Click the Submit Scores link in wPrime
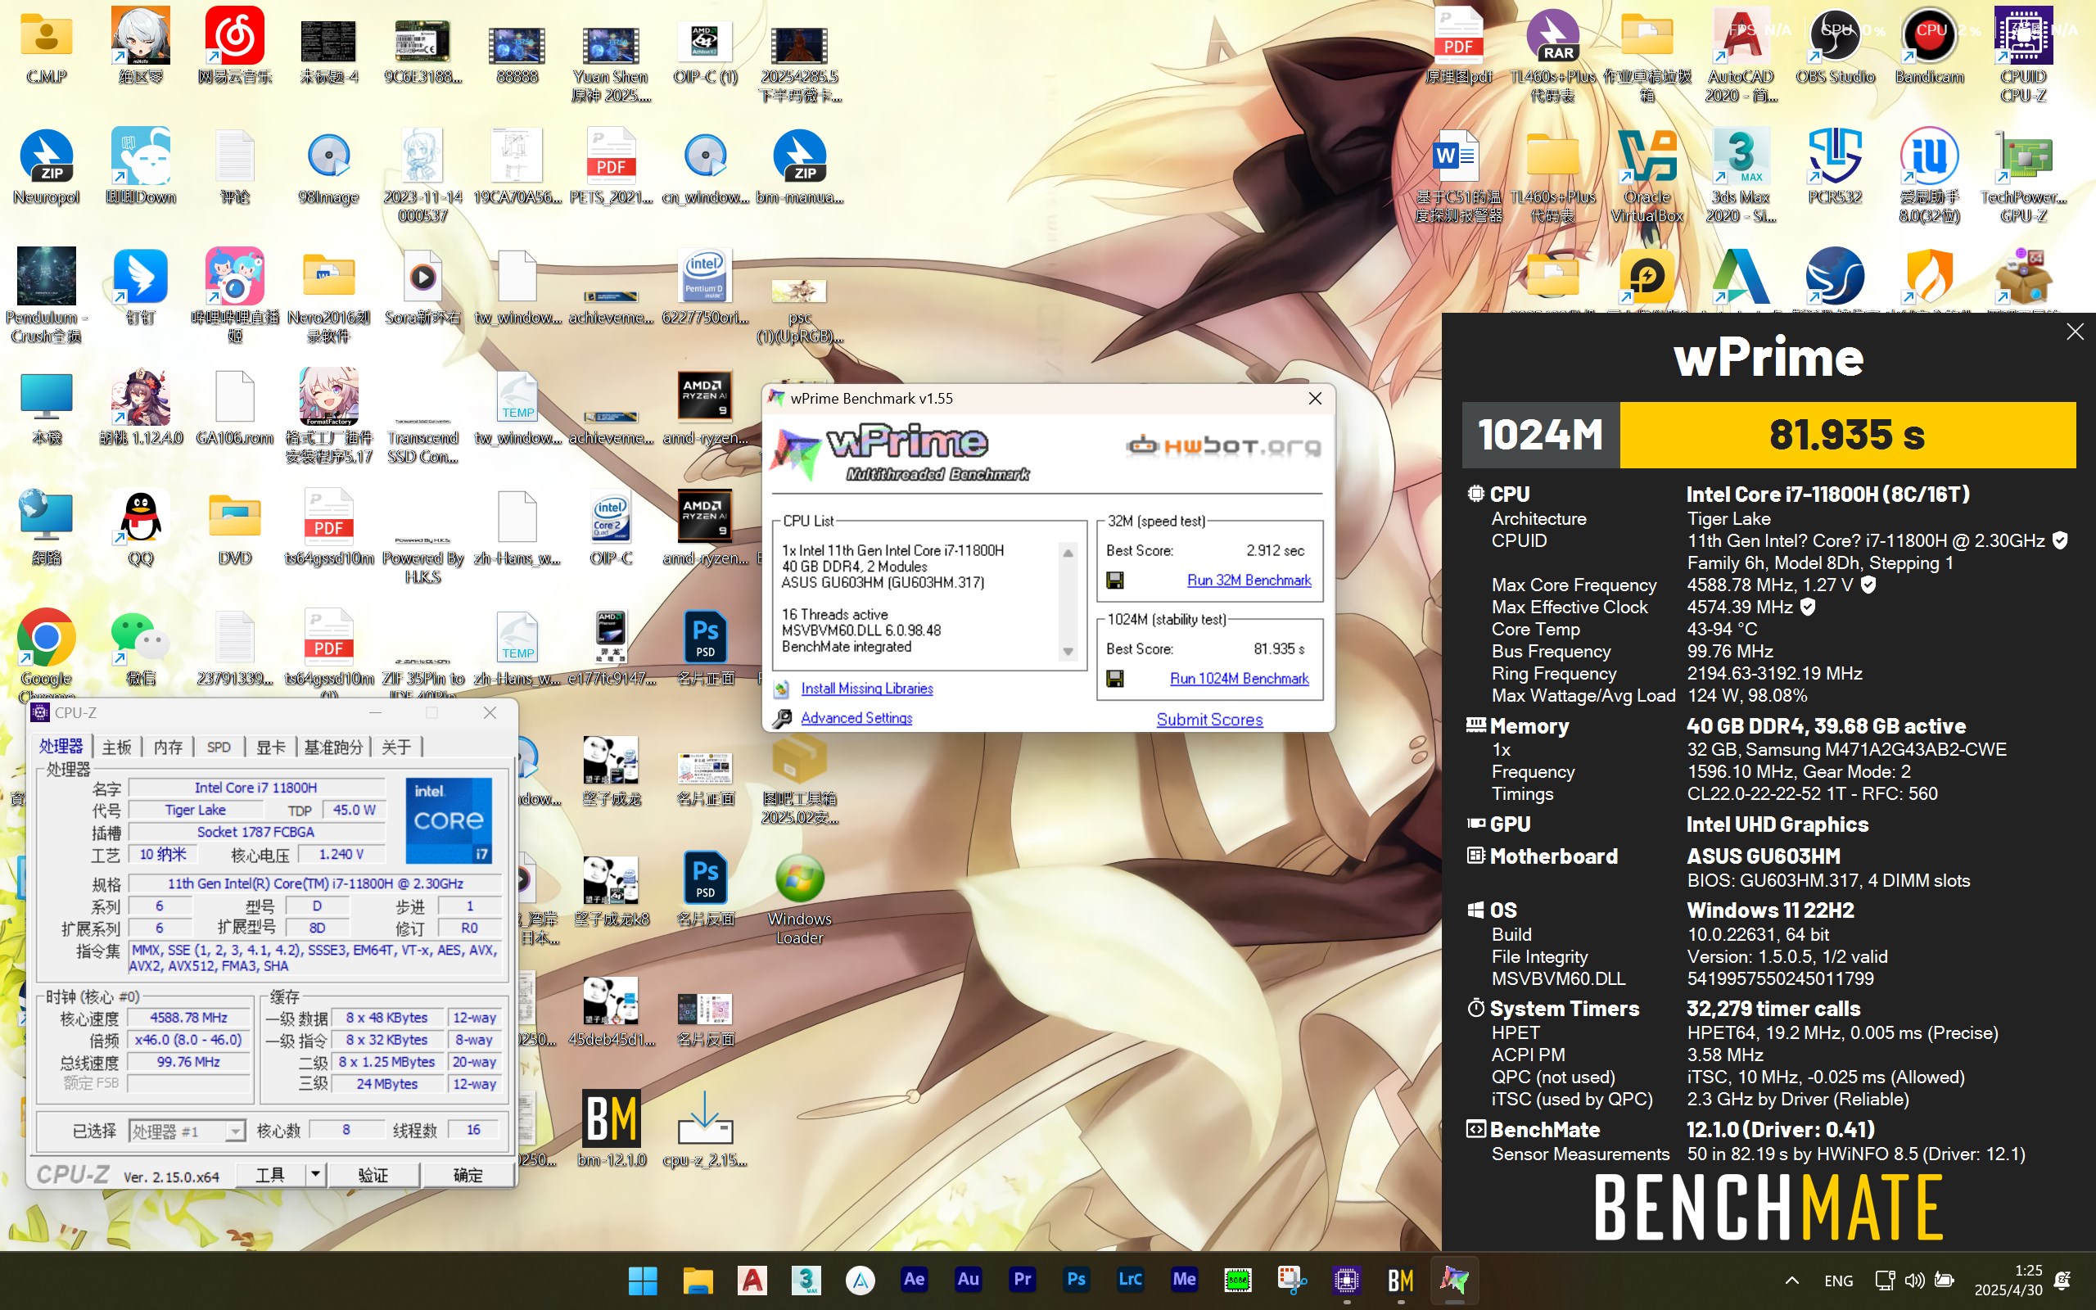Viewport: 2096px width, 1310px height. click(x=1209, y=719)
